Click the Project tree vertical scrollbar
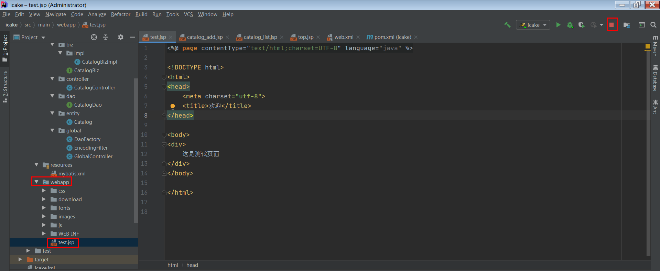660x271 pixels. click(136, 151)
